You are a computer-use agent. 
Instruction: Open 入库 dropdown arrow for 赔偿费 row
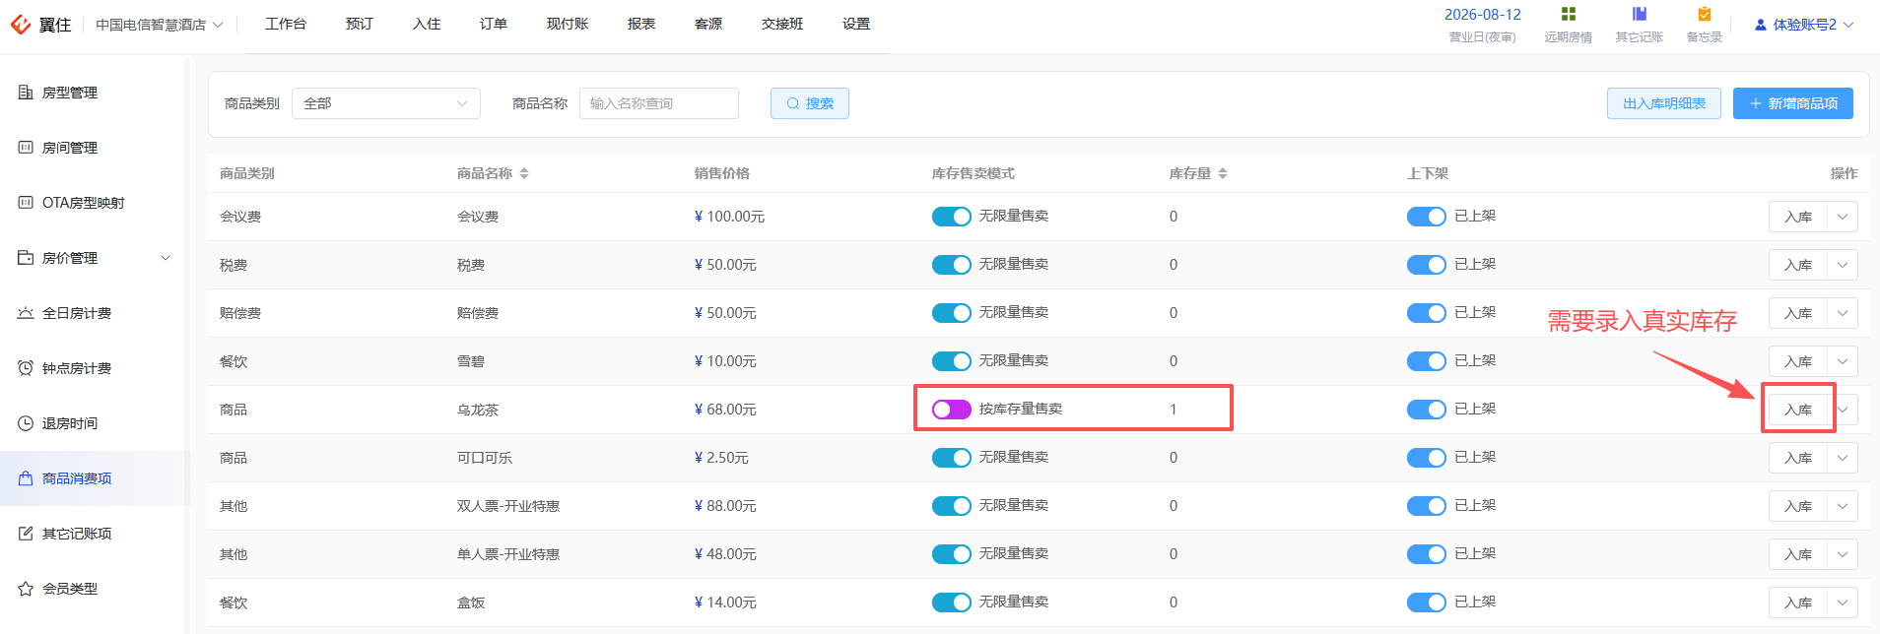point(1843,313)
